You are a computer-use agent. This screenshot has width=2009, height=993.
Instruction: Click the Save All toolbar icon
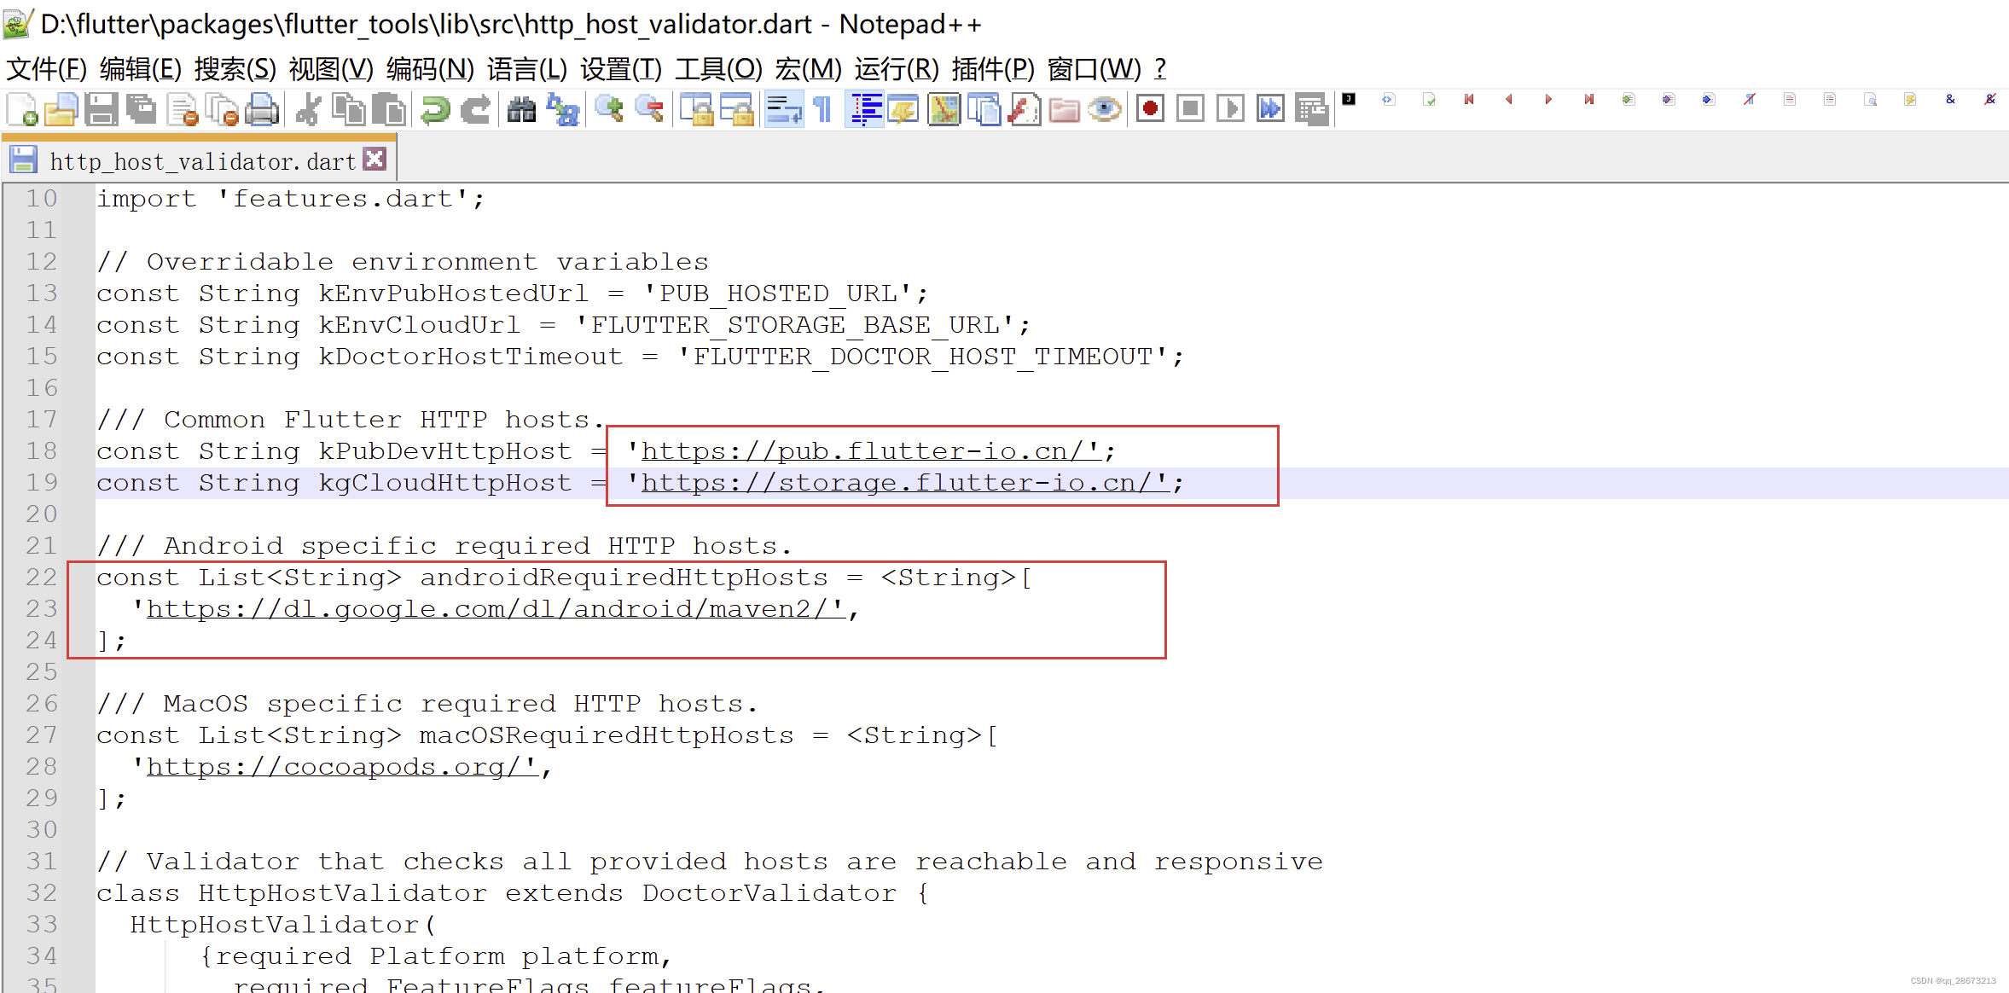click(142, 110)
